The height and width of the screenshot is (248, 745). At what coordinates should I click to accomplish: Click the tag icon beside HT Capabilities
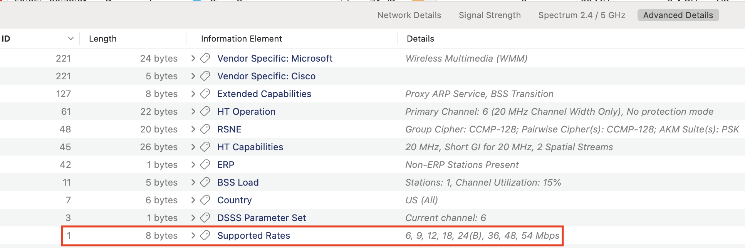click(x=205, y=147)
